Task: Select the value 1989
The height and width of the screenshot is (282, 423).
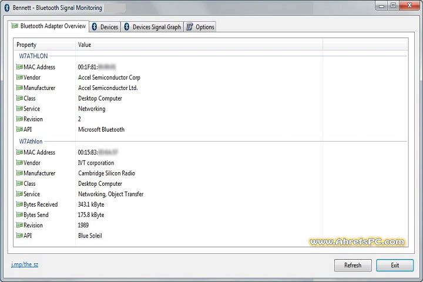Action: point(83,226)
